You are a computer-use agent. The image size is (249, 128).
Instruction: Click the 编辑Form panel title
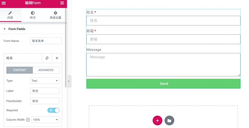(33, 3)
